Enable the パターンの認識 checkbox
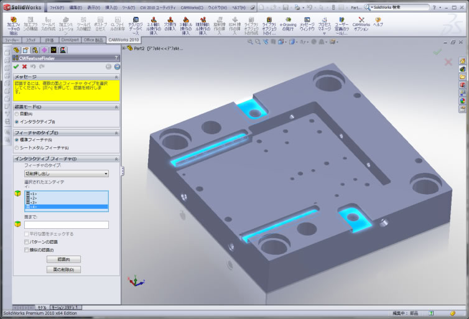This screenshot has height=319, width=469. [27, 241]
